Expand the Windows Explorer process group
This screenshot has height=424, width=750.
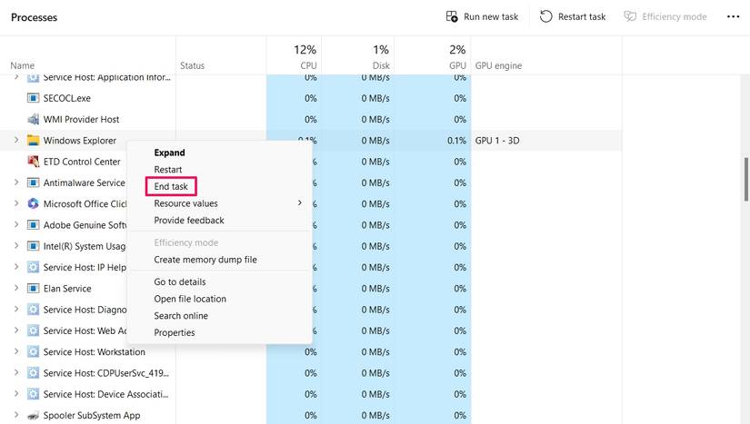[x=16, y=141]
